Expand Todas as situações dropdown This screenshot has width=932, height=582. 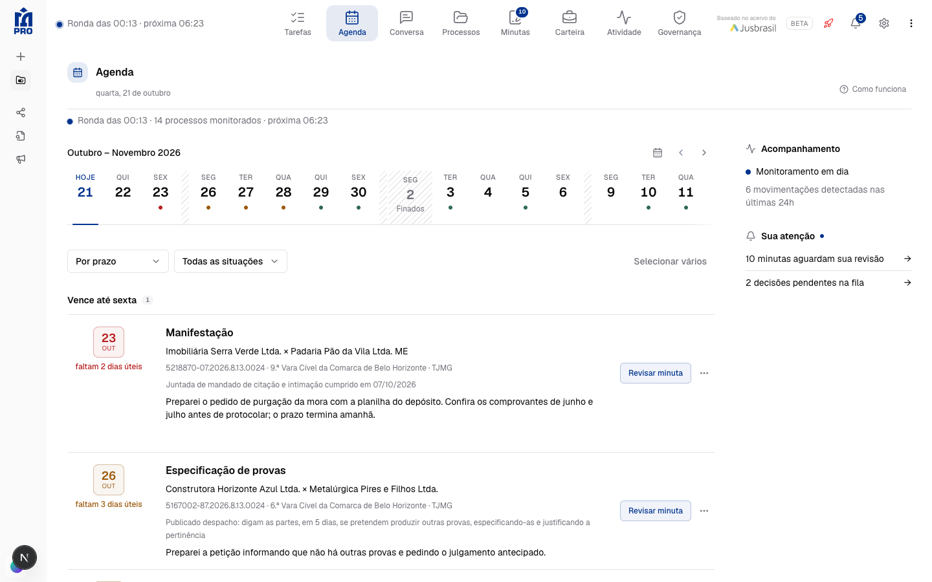[230, 261]
